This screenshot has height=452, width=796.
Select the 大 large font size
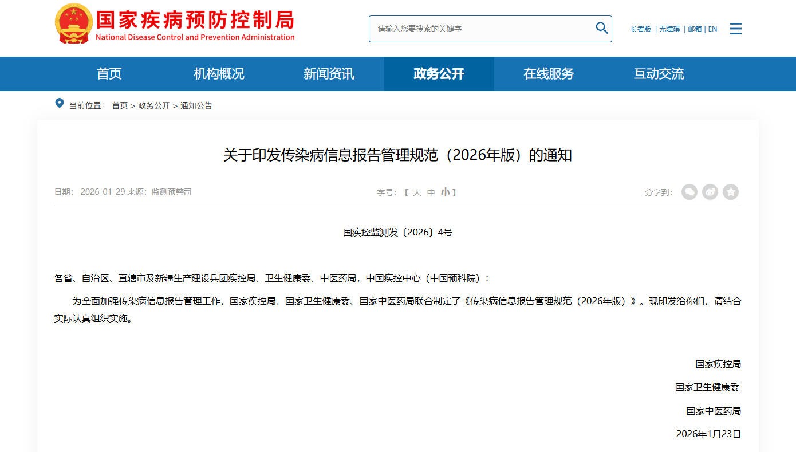tap(417, 192)
